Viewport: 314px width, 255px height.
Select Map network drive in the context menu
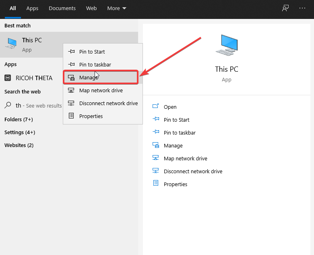pos(101,90)
